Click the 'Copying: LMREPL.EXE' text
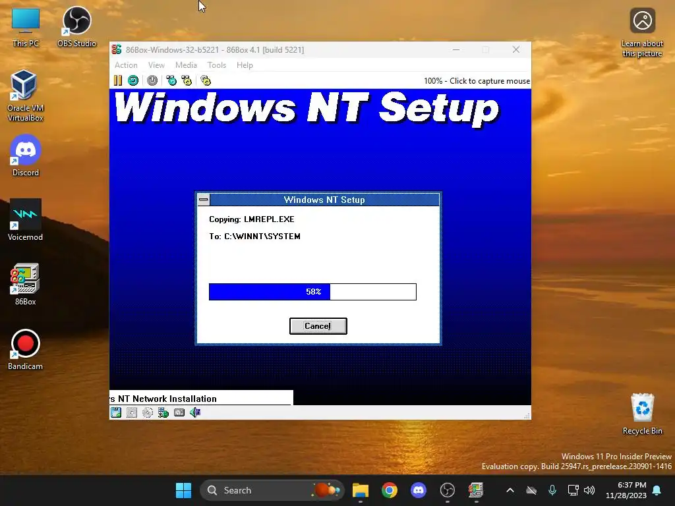The width and height of the screenshot is (675, 506). 252,219
